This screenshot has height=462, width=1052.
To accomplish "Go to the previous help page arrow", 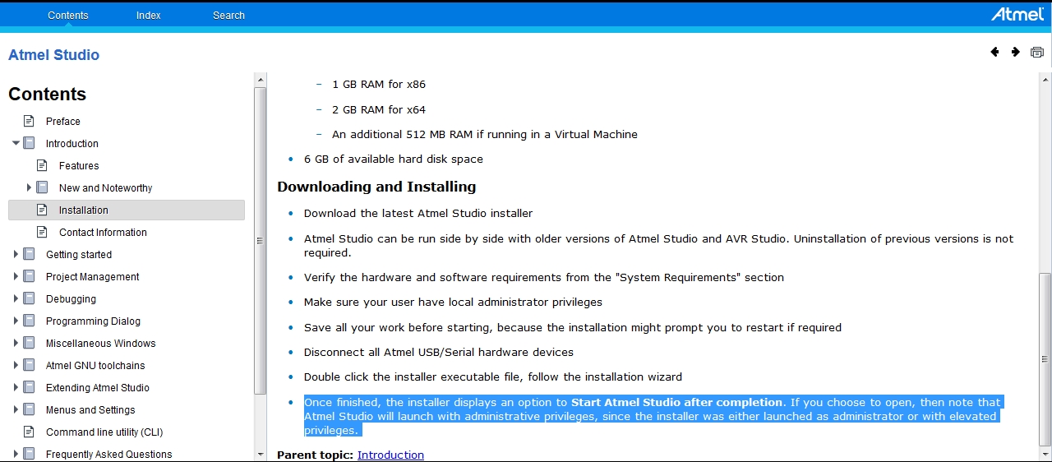I will tap(994, 52).
